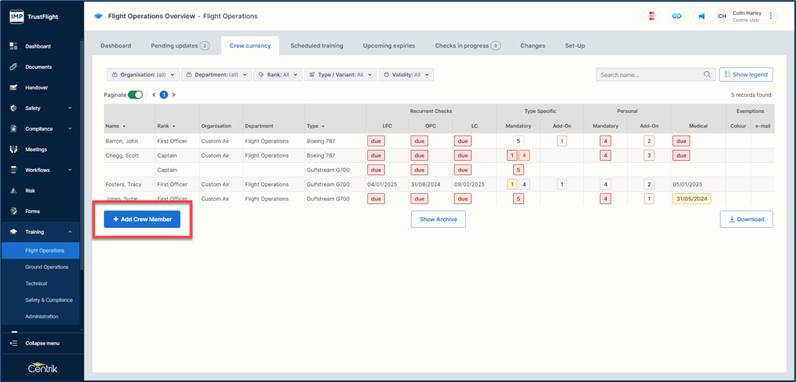Select the Safety shield icon
This screenshot has height=382, width=796.
14,108
